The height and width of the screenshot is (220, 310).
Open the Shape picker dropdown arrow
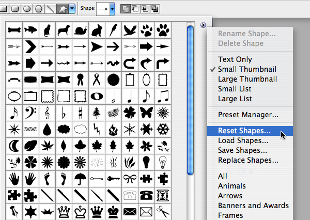(x=112, y=9)
